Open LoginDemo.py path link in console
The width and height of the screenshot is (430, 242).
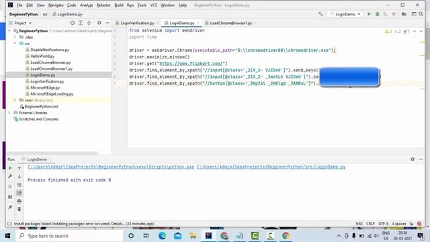pos(271,167)
